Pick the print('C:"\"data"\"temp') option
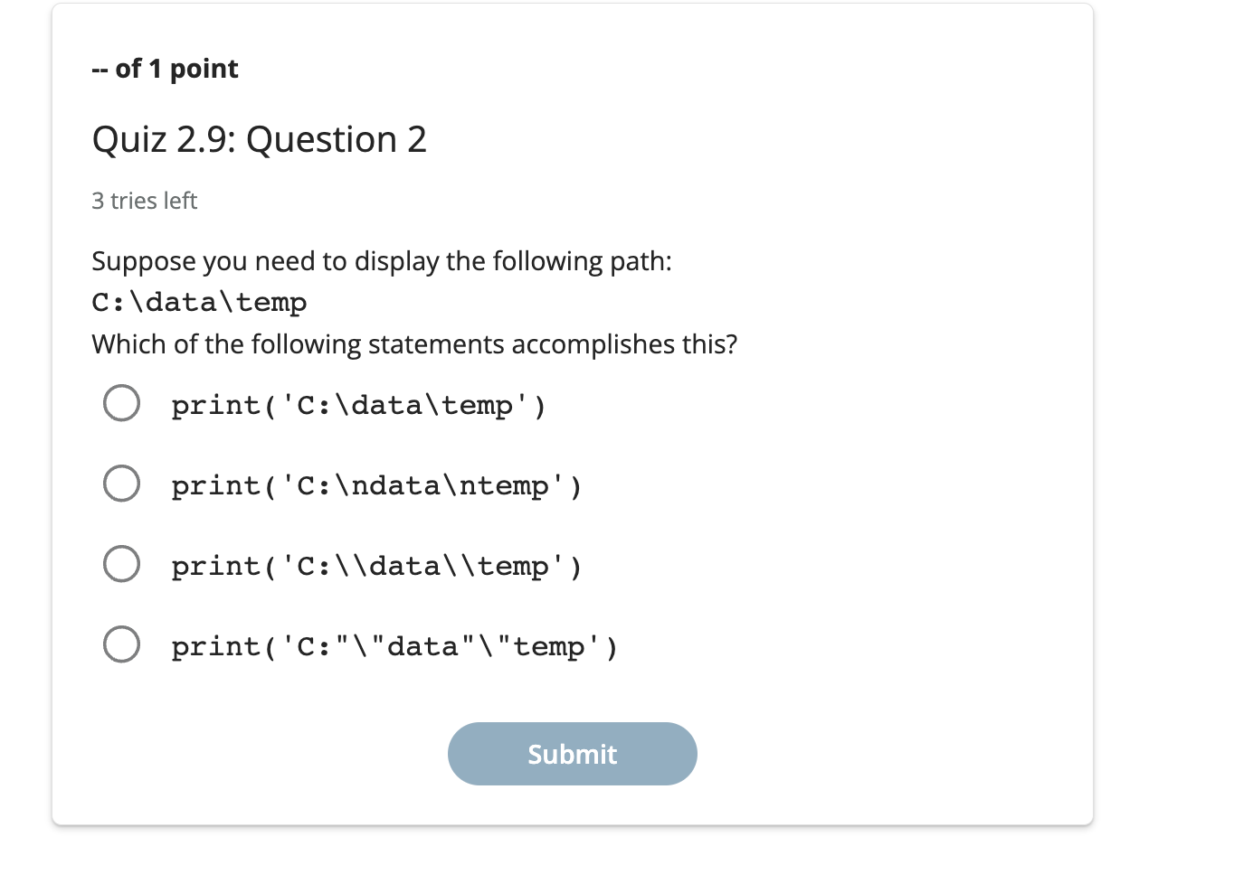This screenshot has width=1234, height=893. (x=121, y=644)
